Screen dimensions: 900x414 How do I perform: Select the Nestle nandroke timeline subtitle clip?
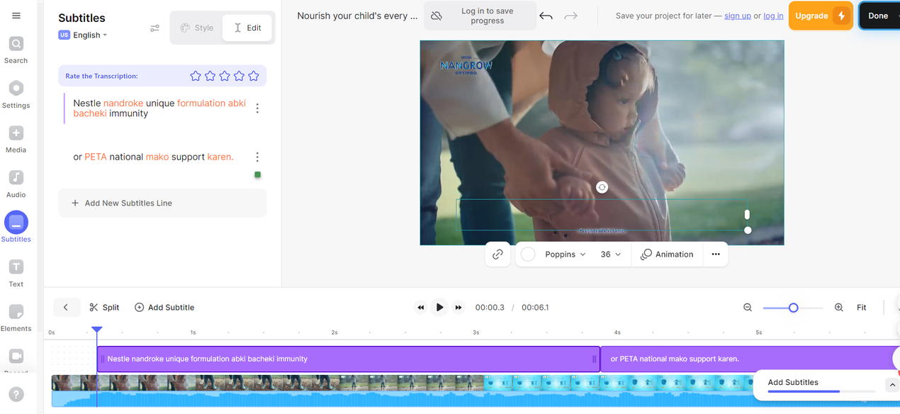pos(349,359)
